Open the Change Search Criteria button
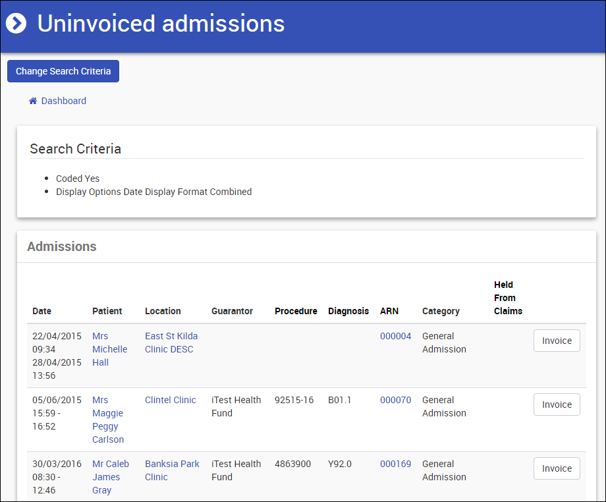The height and width of the screenshot is (502, 606). pyautogui.click(x=63, y=71)
